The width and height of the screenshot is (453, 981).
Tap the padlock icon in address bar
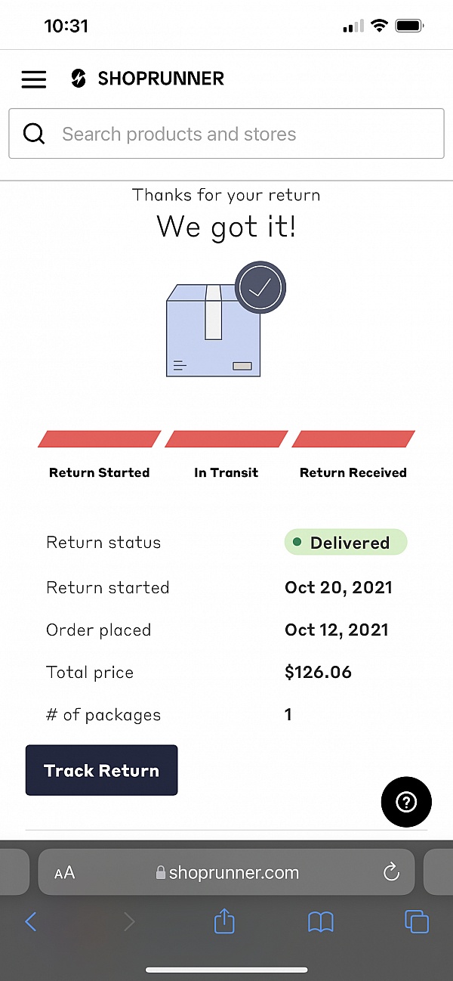coord(160,873)
